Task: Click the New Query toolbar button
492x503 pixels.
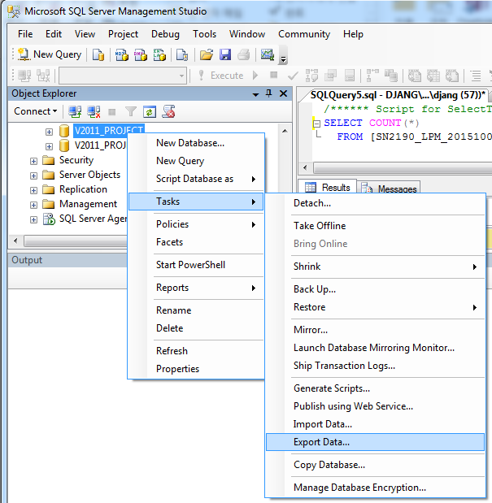Action: [50, 54]
